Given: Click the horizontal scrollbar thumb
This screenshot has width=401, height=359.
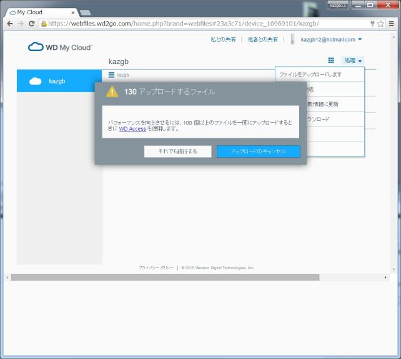Looking at the screenshot, I should (165, 277).
